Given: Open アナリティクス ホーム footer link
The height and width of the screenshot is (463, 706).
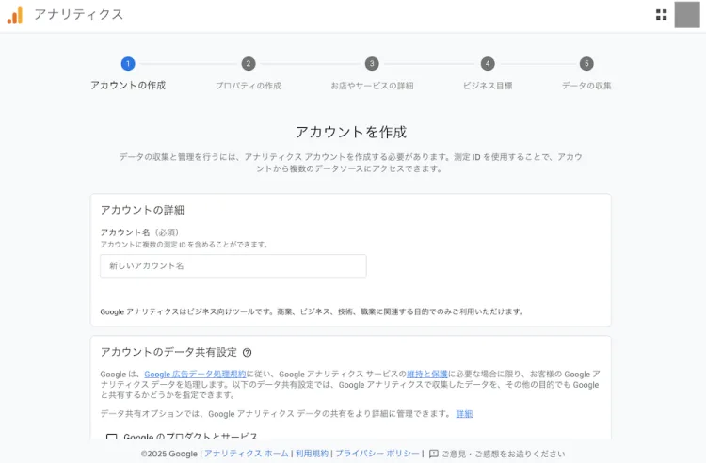Looking at the screenshot, I should 247,454.
